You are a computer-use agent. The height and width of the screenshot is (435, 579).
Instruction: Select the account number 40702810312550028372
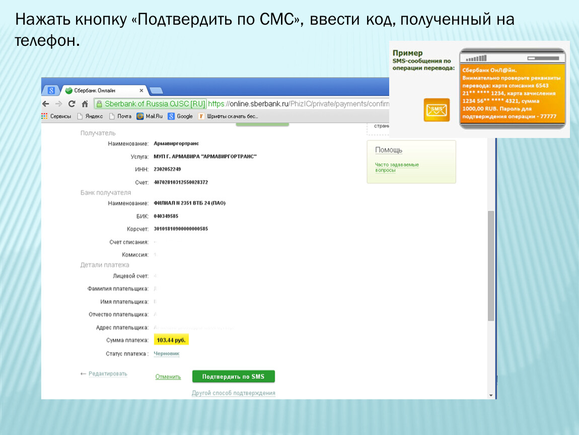coord(181,182)
